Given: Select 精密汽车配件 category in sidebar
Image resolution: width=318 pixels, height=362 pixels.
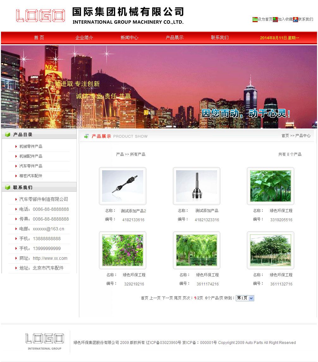Looking at the screenshot, I should pos(31,176).
